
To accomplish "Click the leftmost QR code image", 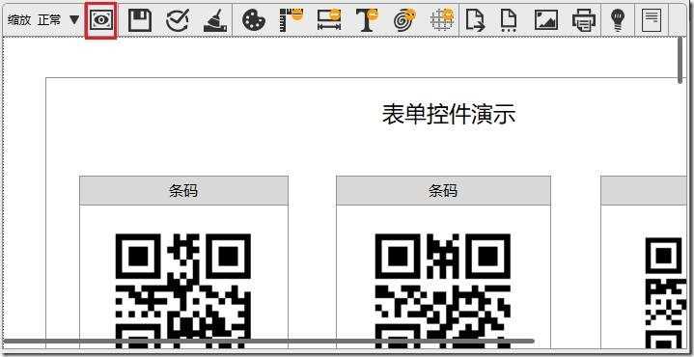I will click(183, 291).
